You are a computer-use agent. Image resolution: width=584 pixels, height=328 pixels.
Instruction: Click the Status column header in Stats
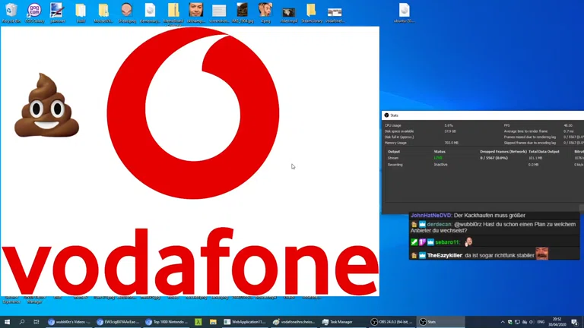click(440, 151)
